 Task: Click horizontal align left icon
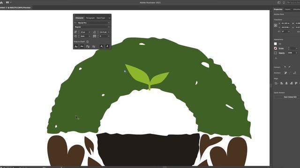pyautogui.click(x=281, y=83)
